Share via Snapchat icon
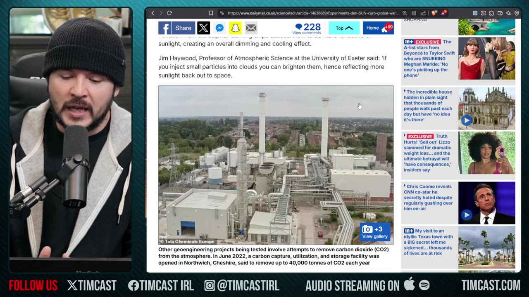This screenshot has height=297, width=529. tap(235, 28)
